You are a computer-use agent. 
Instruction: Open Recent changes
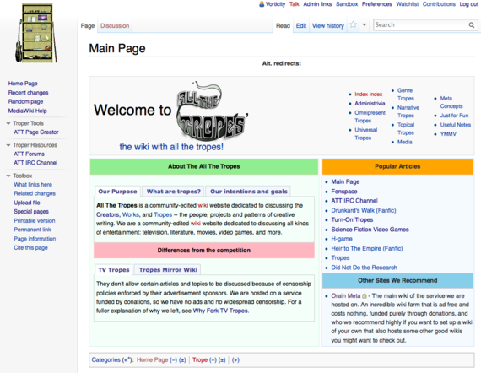(x=28, y=93)
